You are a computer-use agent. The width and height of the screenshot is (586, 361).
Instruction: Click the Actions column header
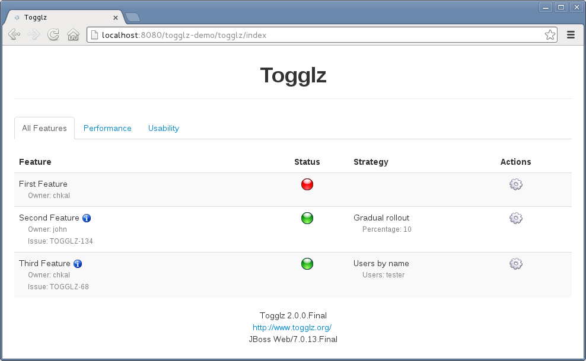[516, 162]
